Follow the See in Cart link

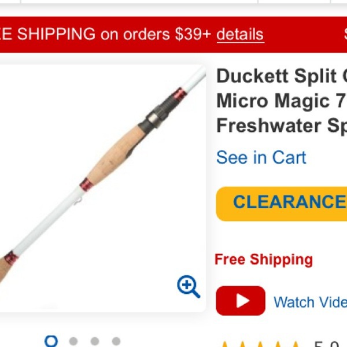[x=261, y=157]
